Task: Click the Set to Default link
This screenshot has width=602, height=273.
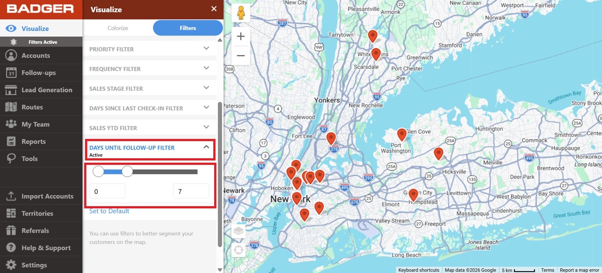Action: pos(109,211)
